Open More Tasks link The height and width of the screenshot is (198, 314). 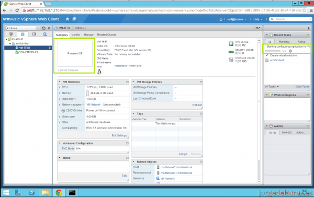click(302, 87)
